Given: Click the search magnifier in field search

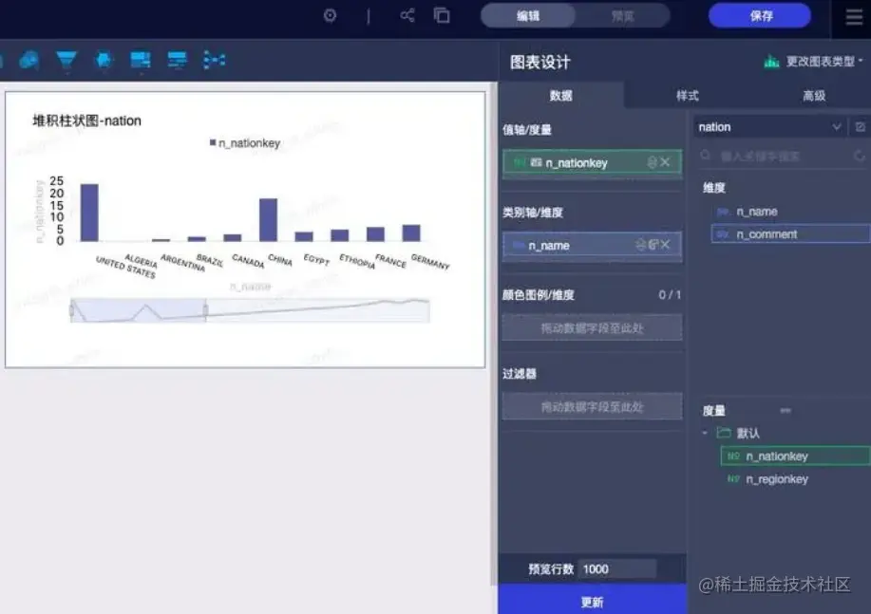Looking at the screenshot, I should [706, 156].
